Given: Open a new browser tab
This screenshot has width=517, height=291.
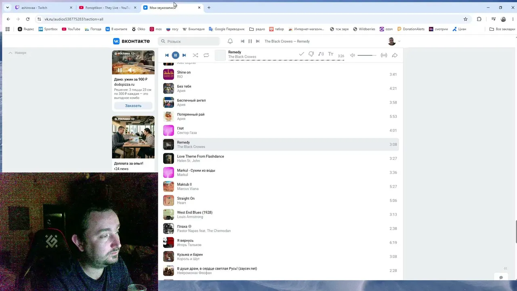Looking at the screenshot, I should [x=209, y=8].
